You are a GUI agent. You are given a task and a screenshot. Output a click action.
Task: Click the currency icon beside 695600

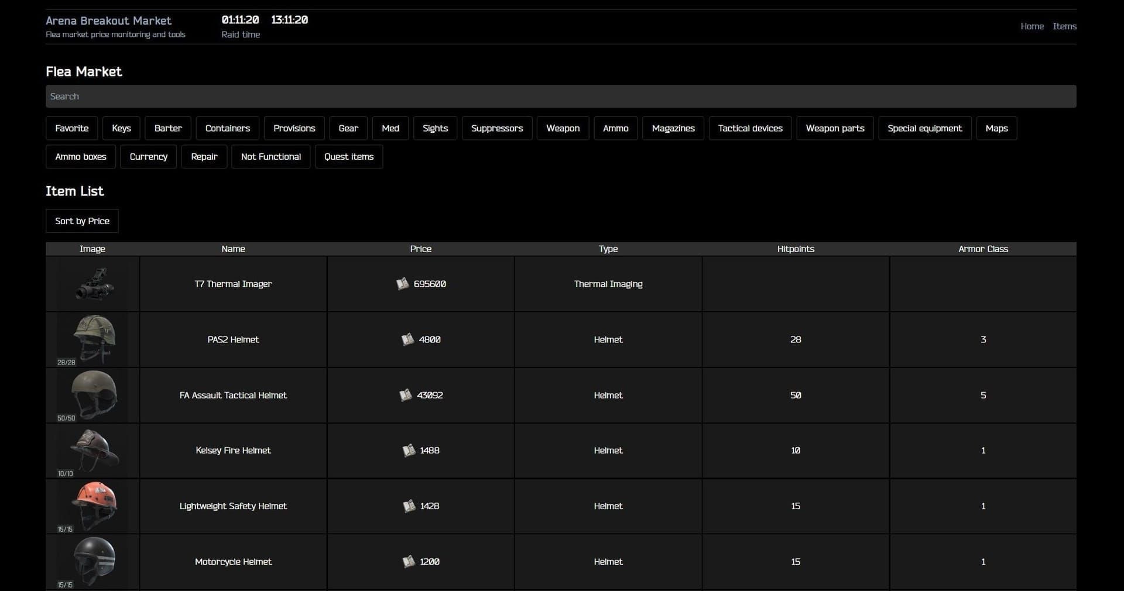tap(403, 284)
